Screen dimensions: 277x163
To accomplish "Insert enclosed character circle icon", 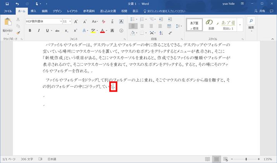I will [x=121, y=31].
